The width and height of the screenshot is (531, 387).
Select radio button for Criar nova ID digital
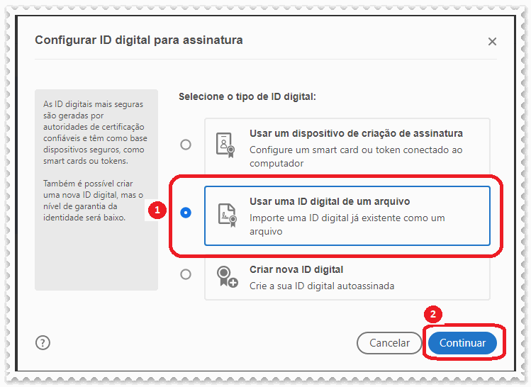point(186,274)
